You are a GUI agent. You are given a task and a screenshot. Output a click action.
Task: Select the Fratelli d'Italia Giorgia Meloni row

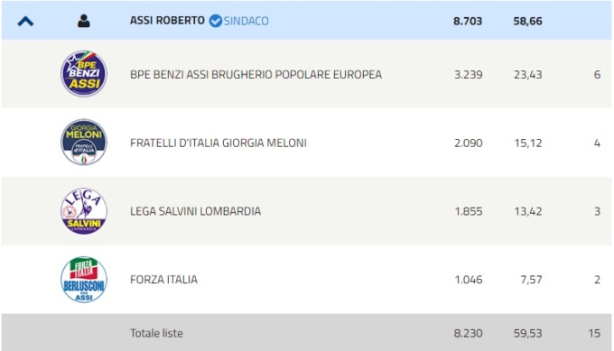(x=307, y=143)
